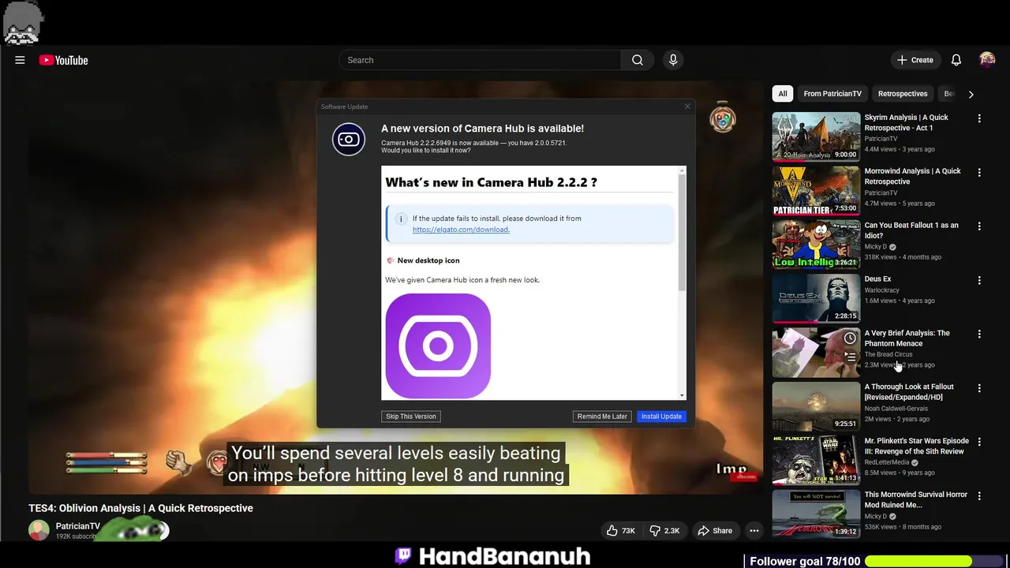
Task: Click the YouTube logo
Action: pos(63,60)
